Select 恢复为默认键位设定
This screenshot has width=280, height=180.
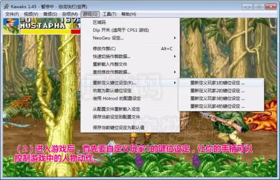130,90
